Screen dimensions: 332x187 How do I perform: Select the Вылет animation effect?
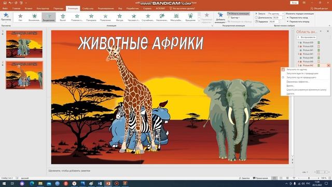click(63, 17)
